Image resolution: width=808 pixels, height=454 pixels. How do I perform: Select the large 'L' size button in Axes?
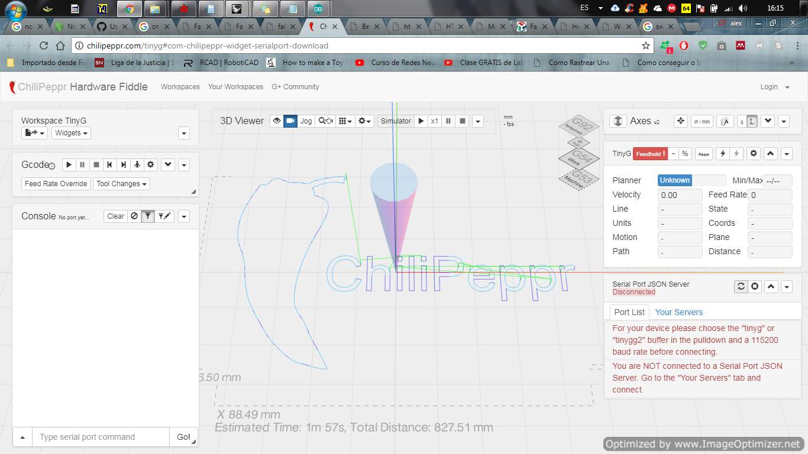(x=752, y=121)
